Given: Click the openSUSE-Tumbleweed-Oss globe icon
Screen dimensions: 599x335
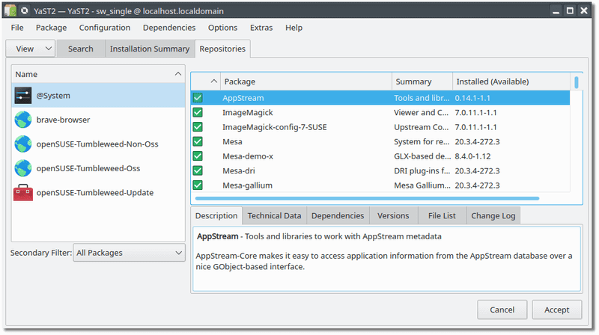Looking at the screenshot, I should 23,168.
